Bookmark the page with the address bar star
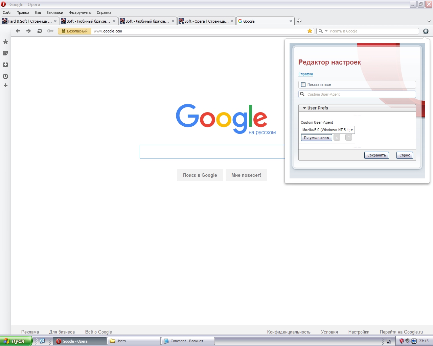This screenshot has width=433, height=346. pos(310,31)
